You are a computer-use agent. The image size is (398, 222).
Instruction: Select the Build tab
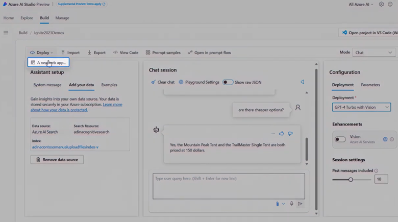(x=44, y=18)
